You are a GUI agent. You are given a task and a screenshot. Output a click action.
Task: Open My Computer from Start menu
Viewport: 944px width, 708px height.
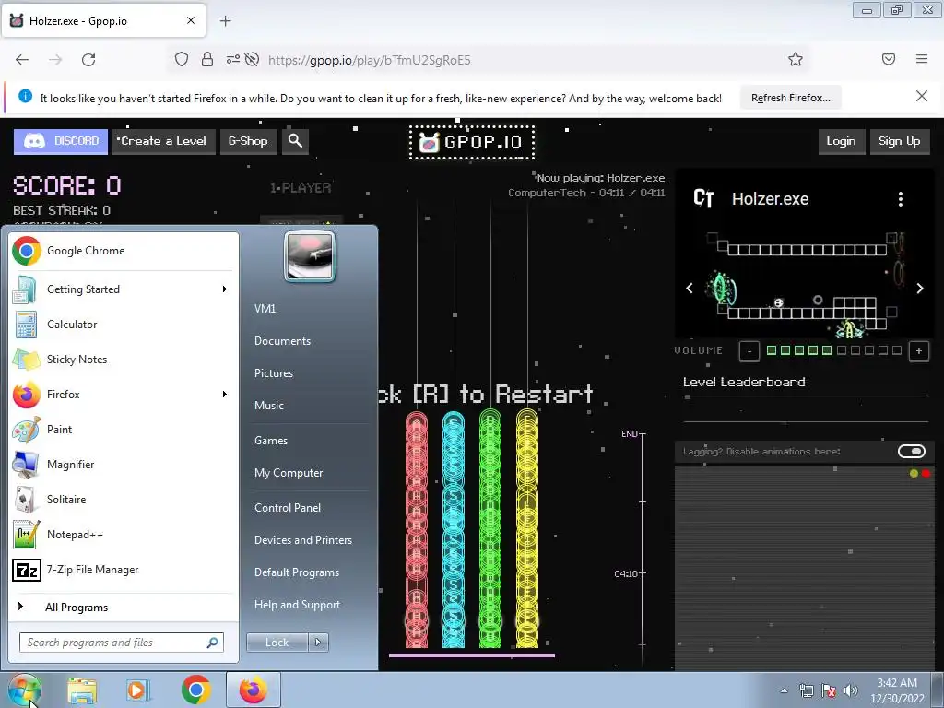pos(289,473)
